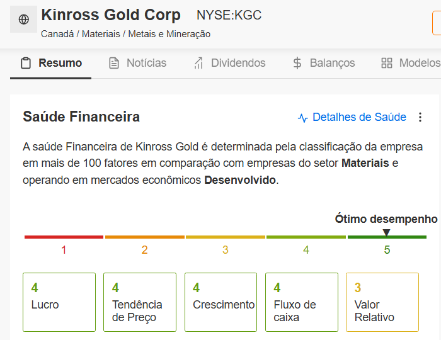
Task: Click the document icon beside Notícias
Action: [x=114, y=63]
